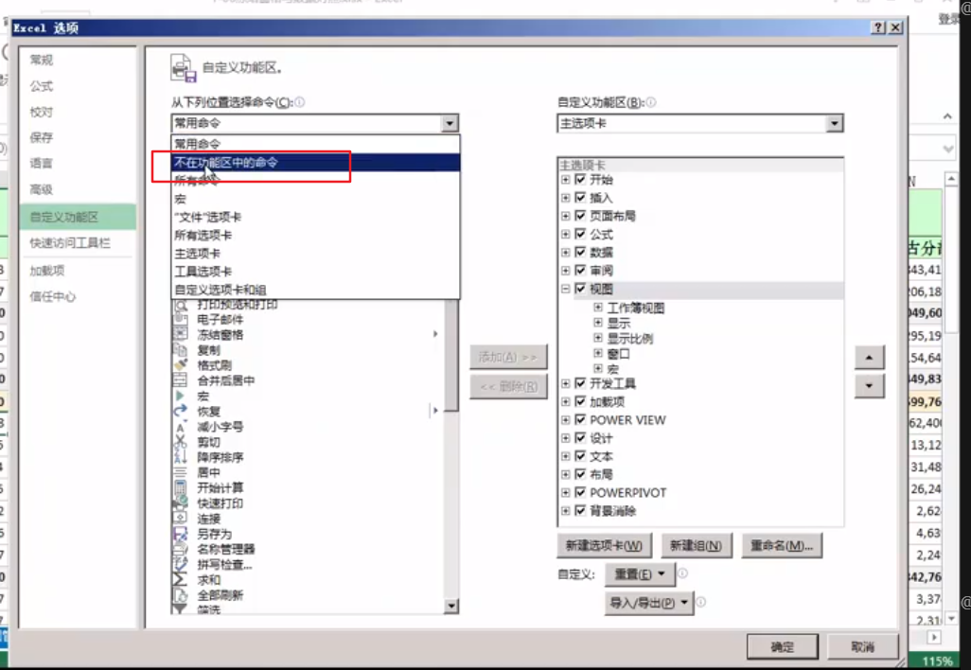
Task: Click the 新建组 button
Action: coord(697,545)
